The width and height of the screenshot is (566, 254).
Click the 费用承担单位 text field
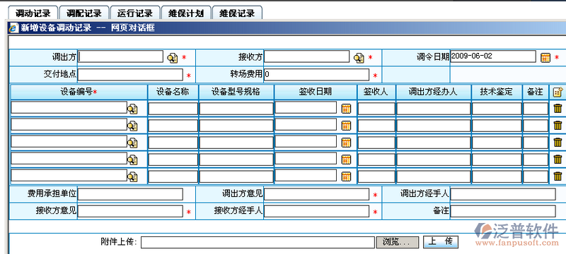click(x=130, y=194)
